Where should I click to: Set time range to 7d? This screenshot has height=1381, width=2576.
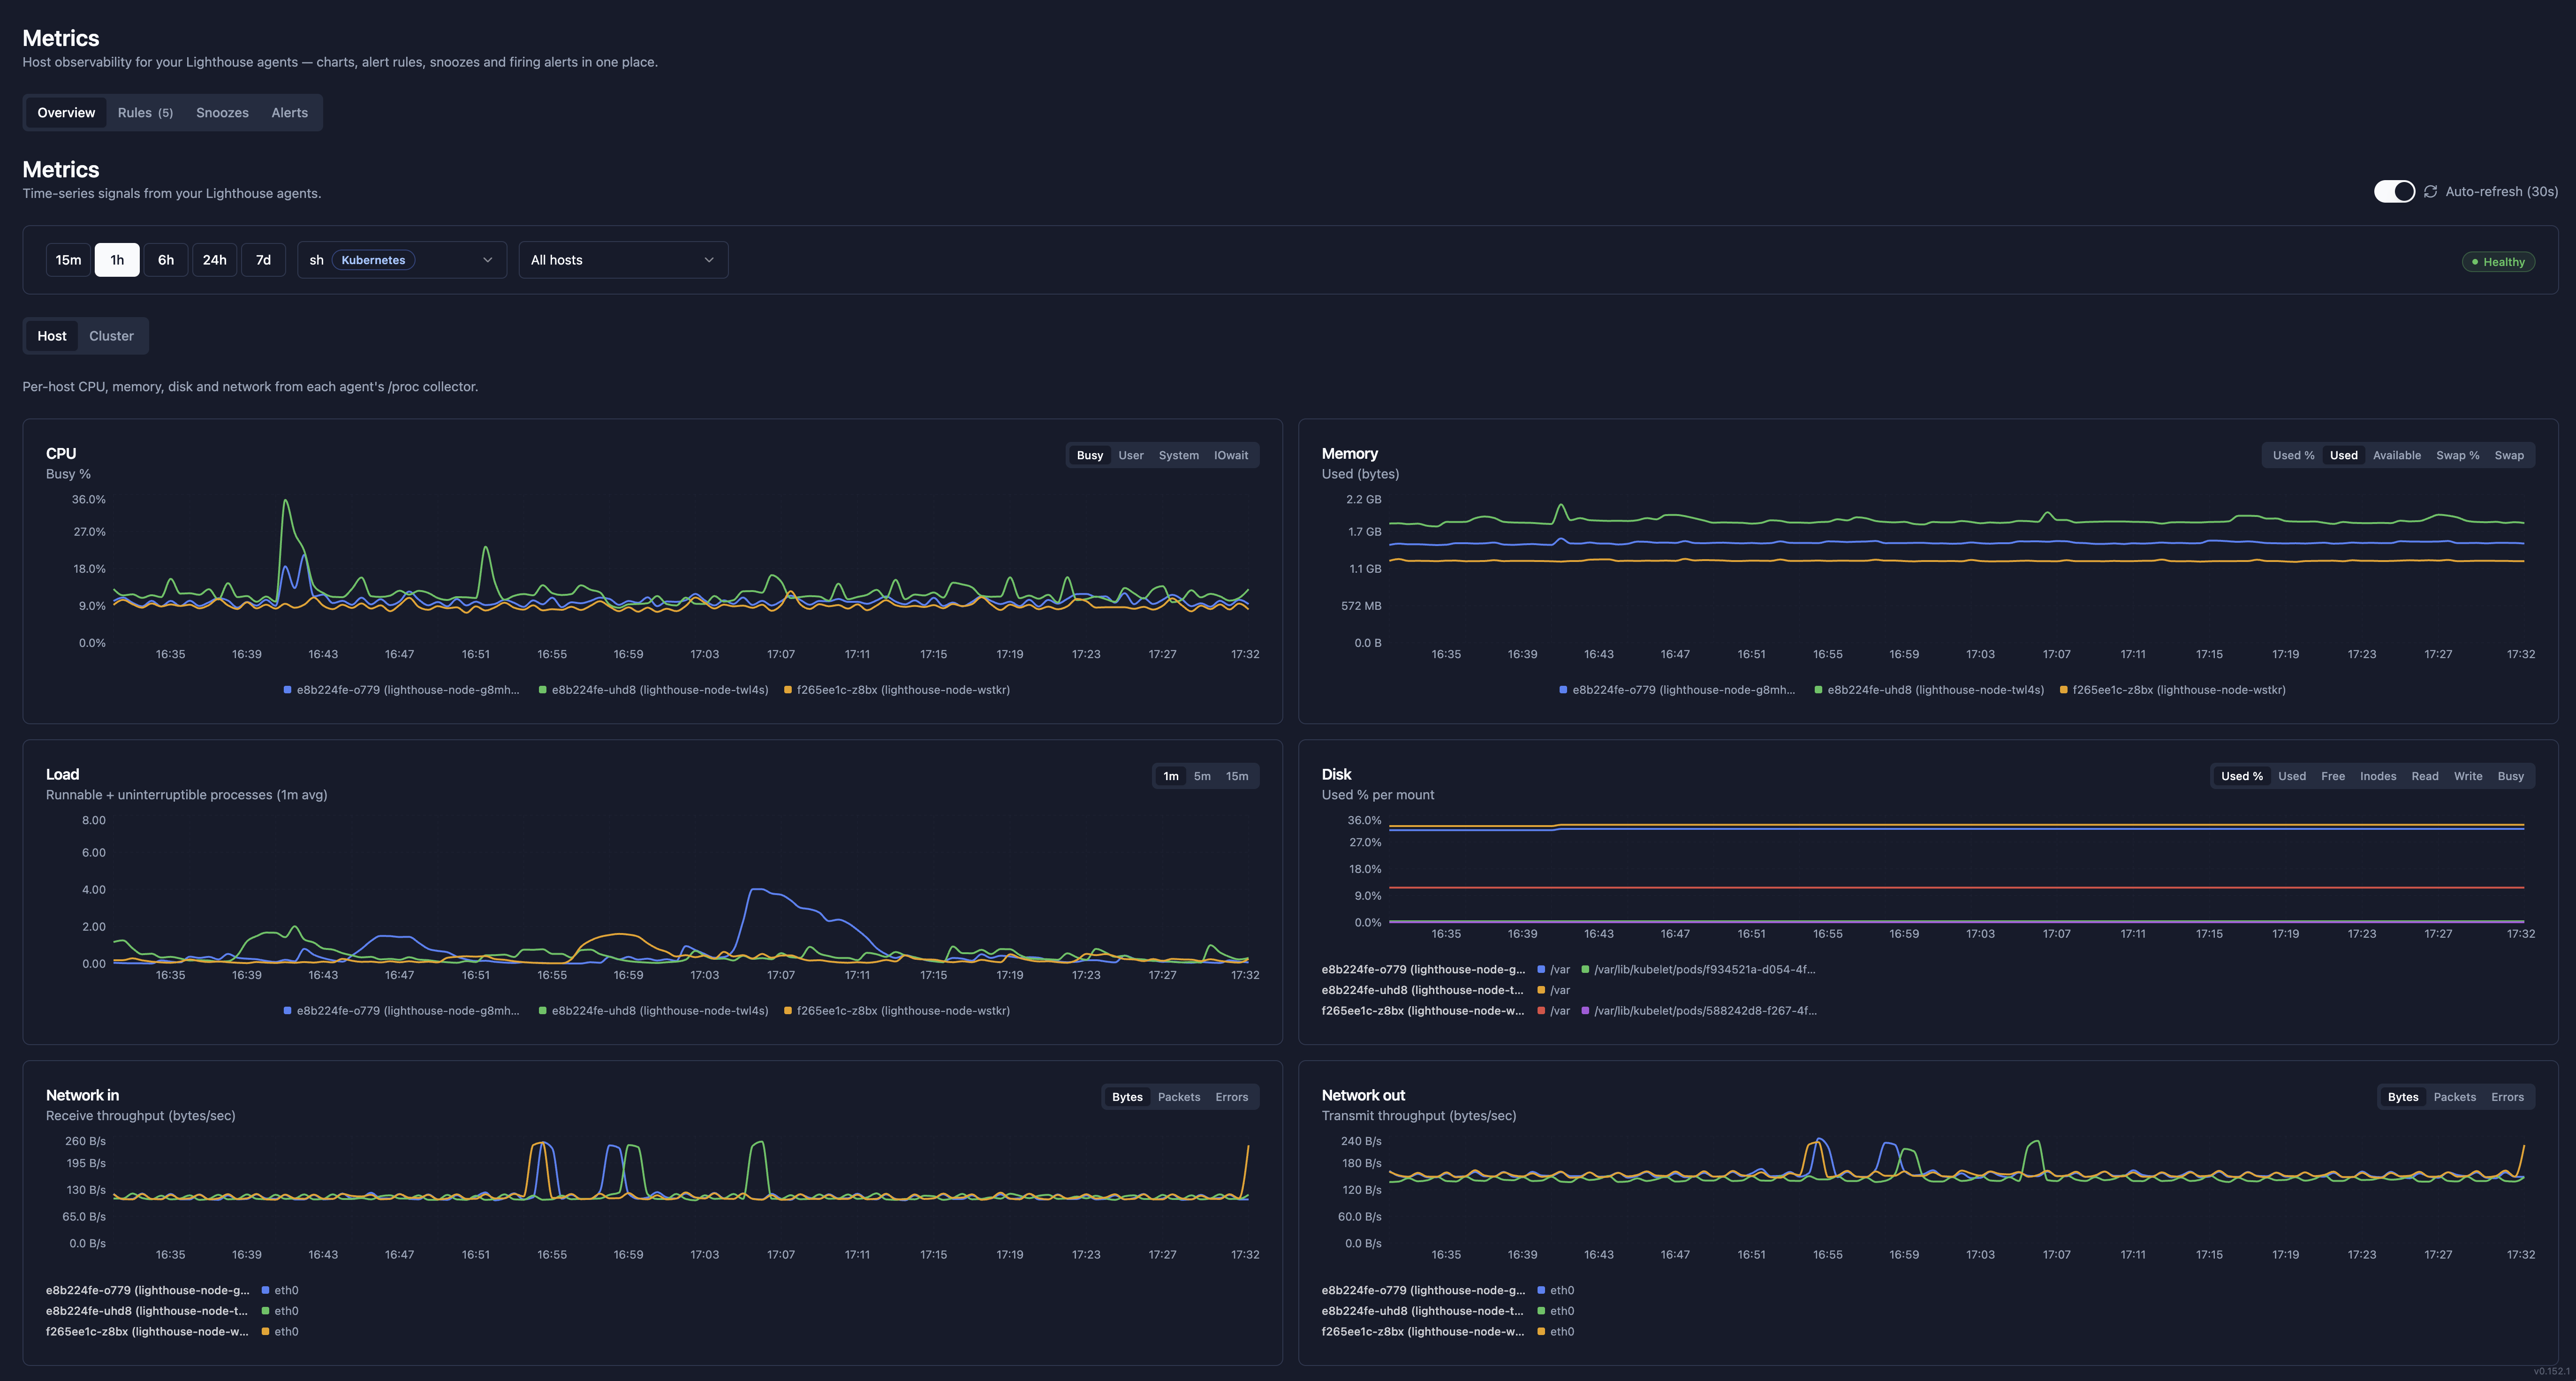pos(264,260)
